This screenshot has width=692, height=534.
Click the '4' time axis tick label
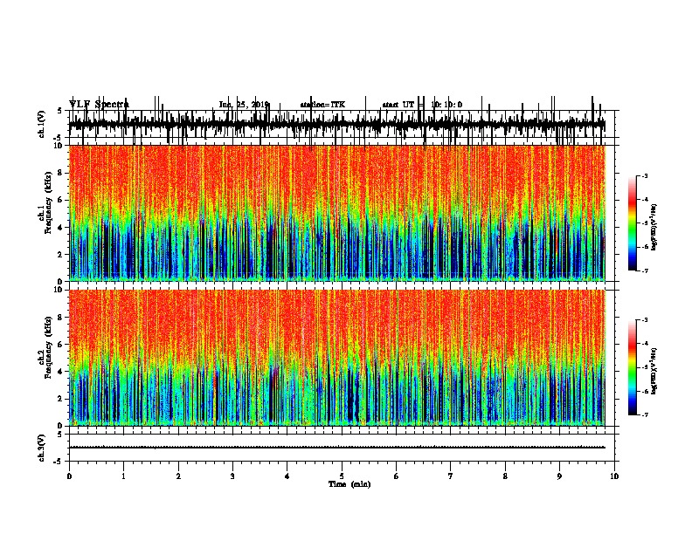[x=287, y=476]
